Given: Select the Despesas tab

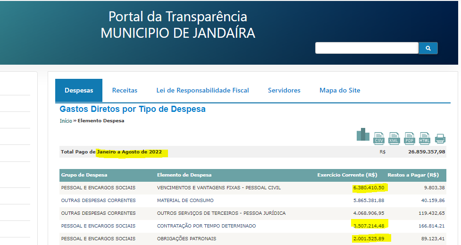Looking at the screenshot, I should (x=79, y=90).
